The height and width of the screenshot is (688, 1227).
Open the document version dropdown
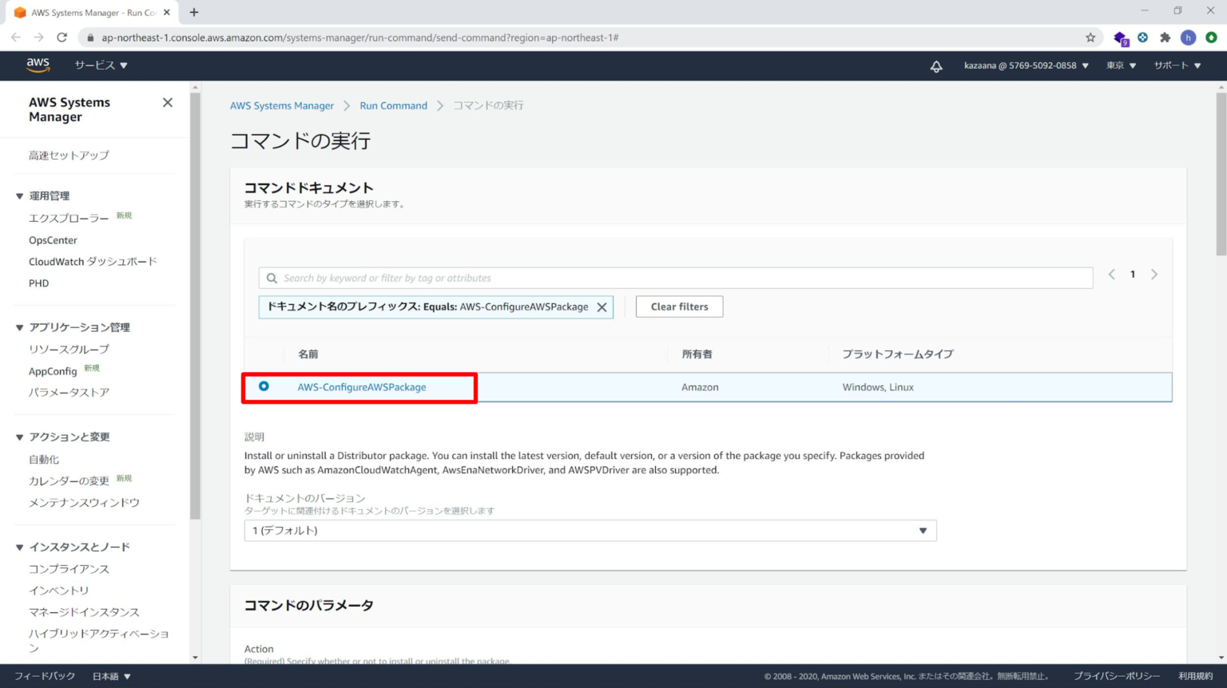tap(591, 530)
